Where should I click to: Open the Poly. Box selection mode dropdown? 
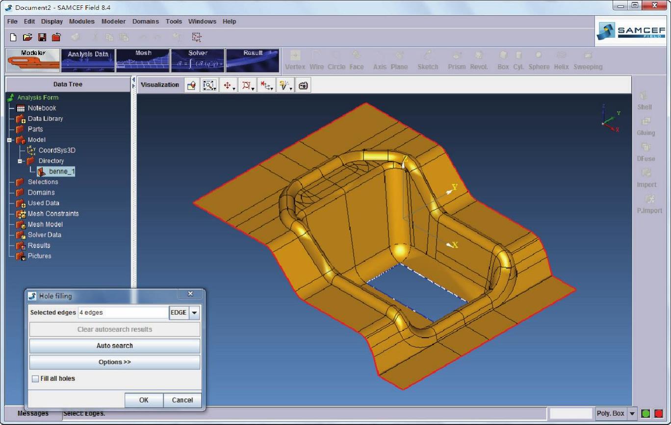point(632,413)
